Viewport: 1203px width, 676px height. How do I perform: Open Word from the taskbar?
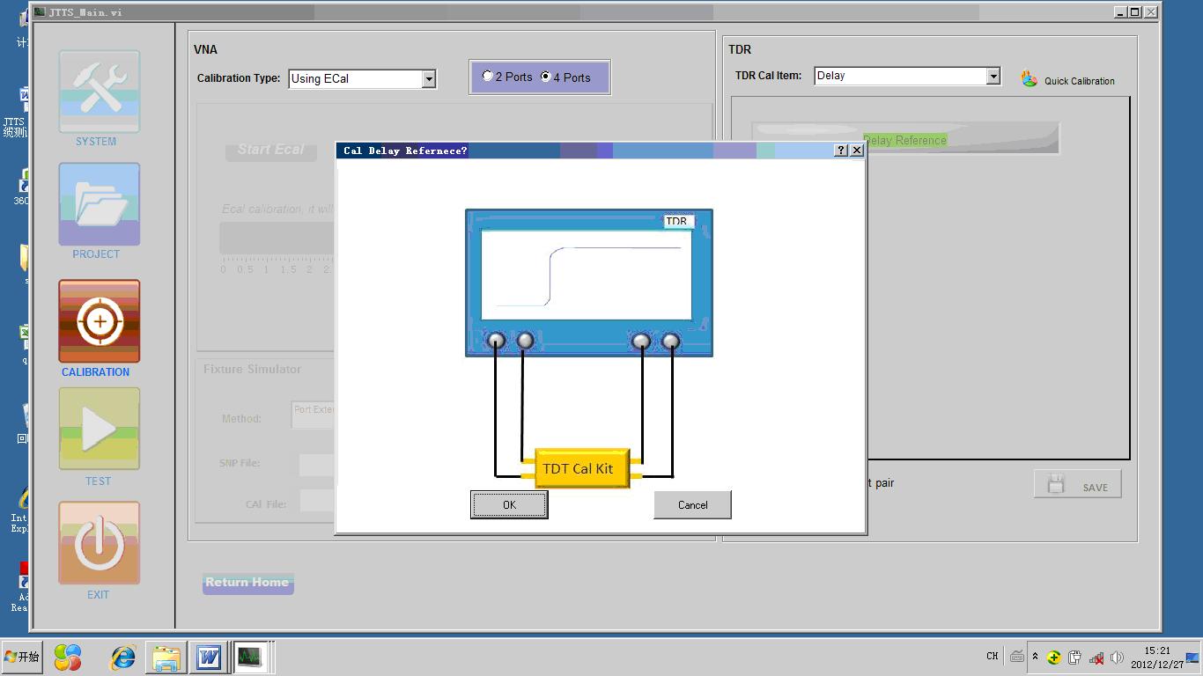point(209,658)
